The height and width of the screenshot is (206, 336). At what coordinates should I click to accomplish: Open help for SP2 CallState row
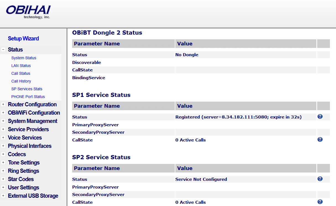[320, 202]
